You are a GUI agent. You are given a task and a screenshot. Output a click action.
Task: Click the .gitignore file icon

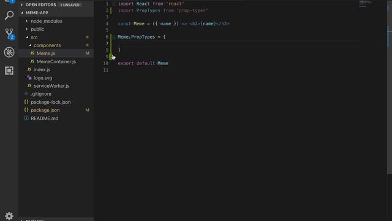pyautogui.click(x=26, y=93)
